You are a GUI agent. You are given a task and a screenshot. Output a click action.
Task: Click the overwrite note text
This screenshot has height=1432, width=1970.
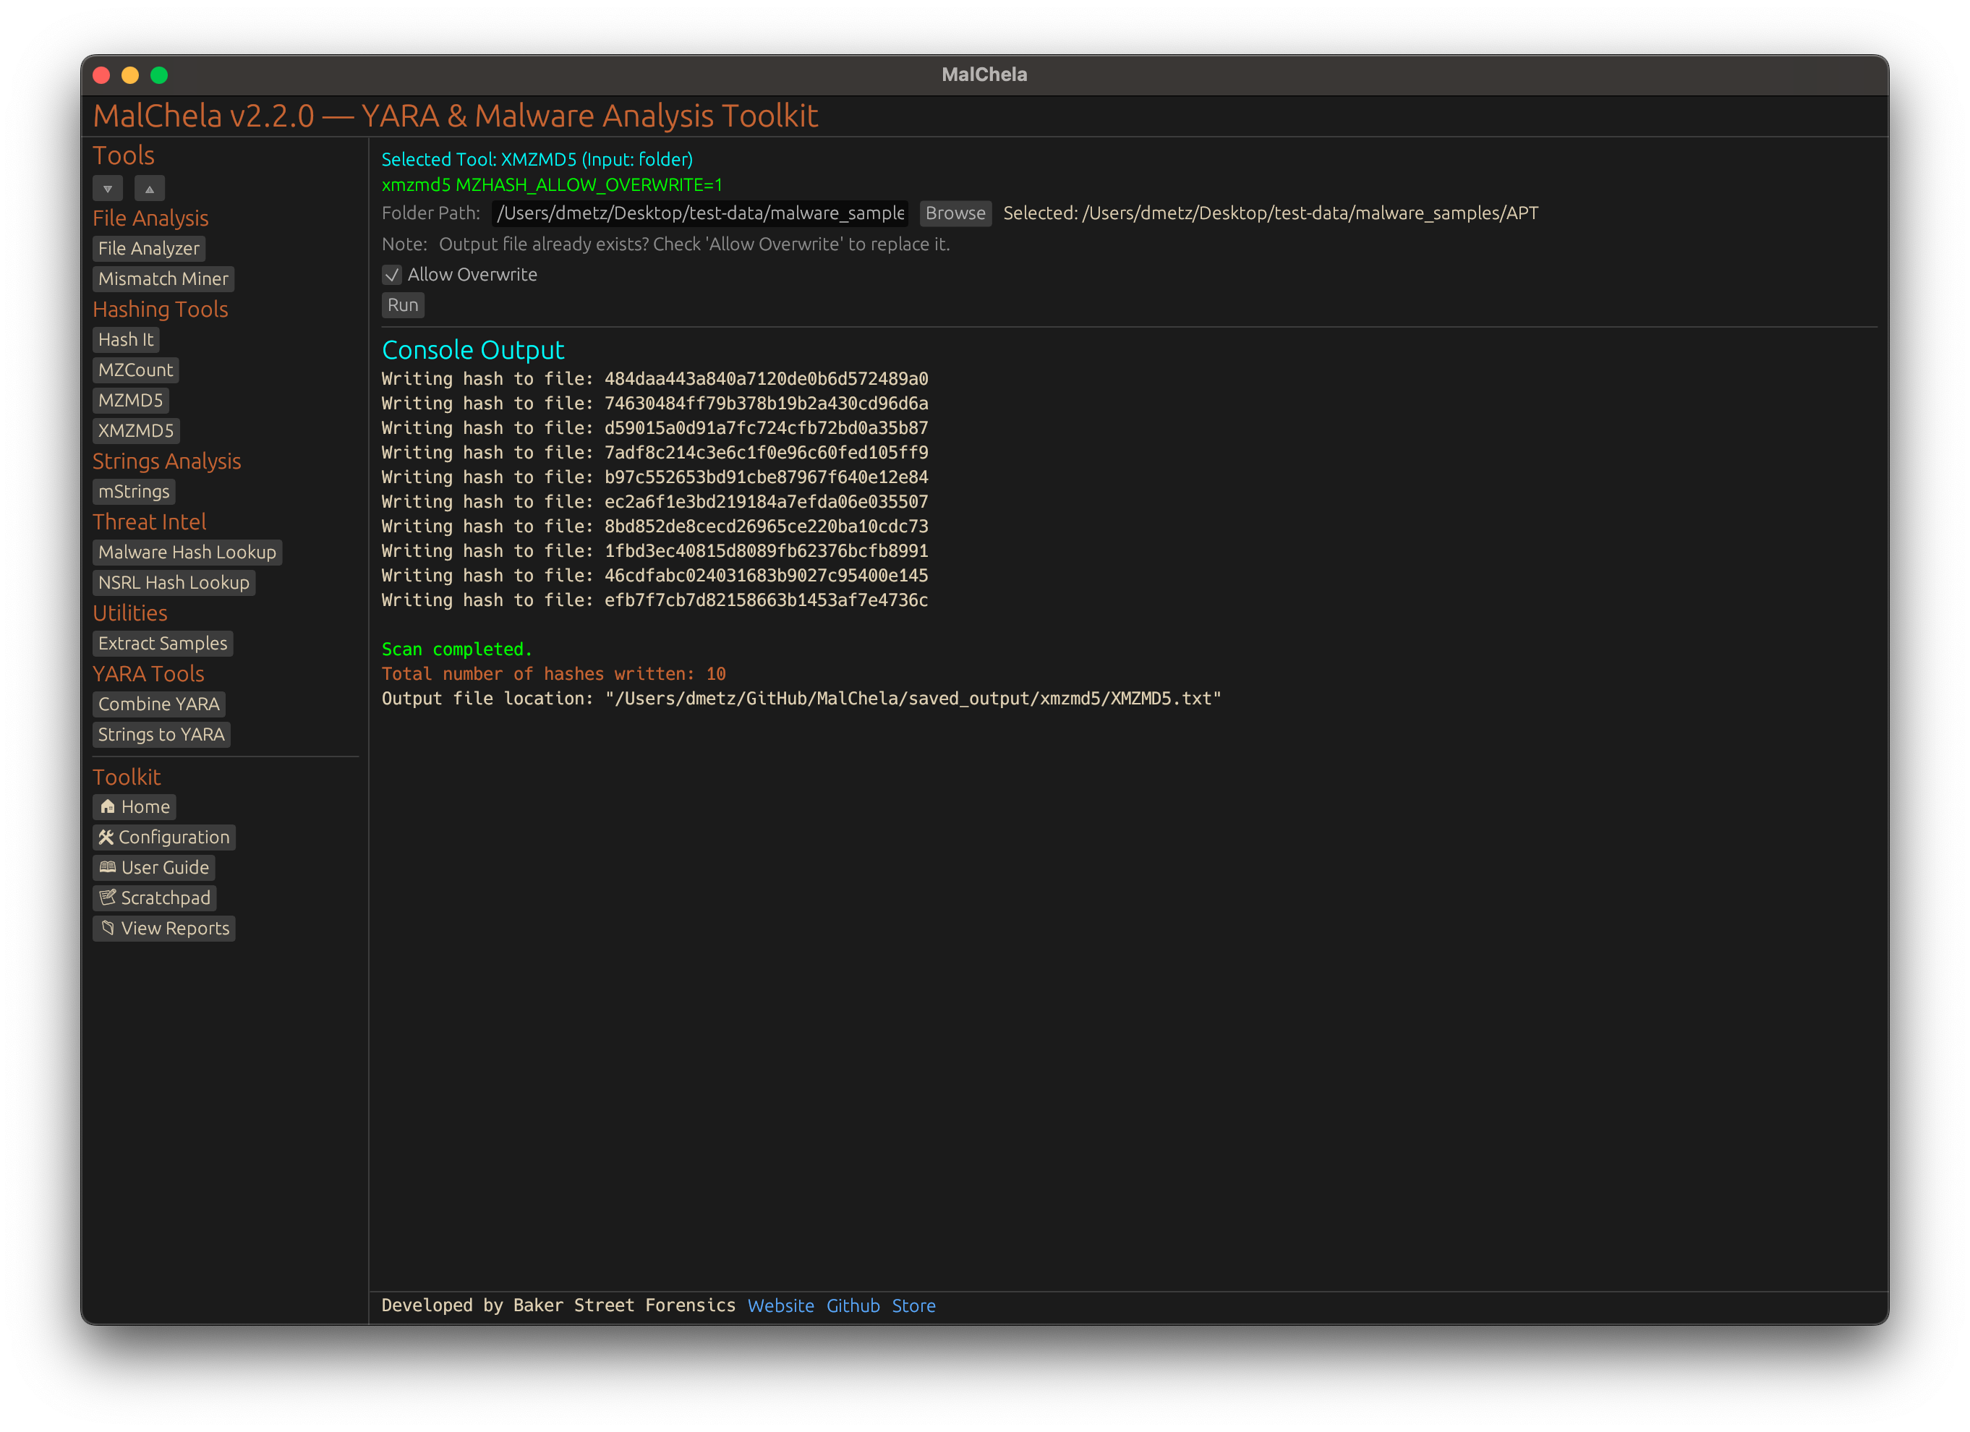[x=694, y=245]
